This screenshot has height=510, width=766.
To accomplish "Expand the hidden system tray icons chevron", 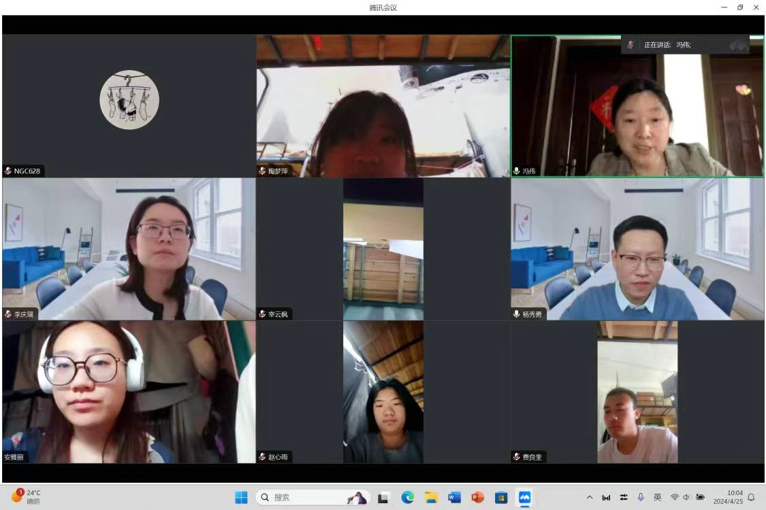I will (590, 497).
